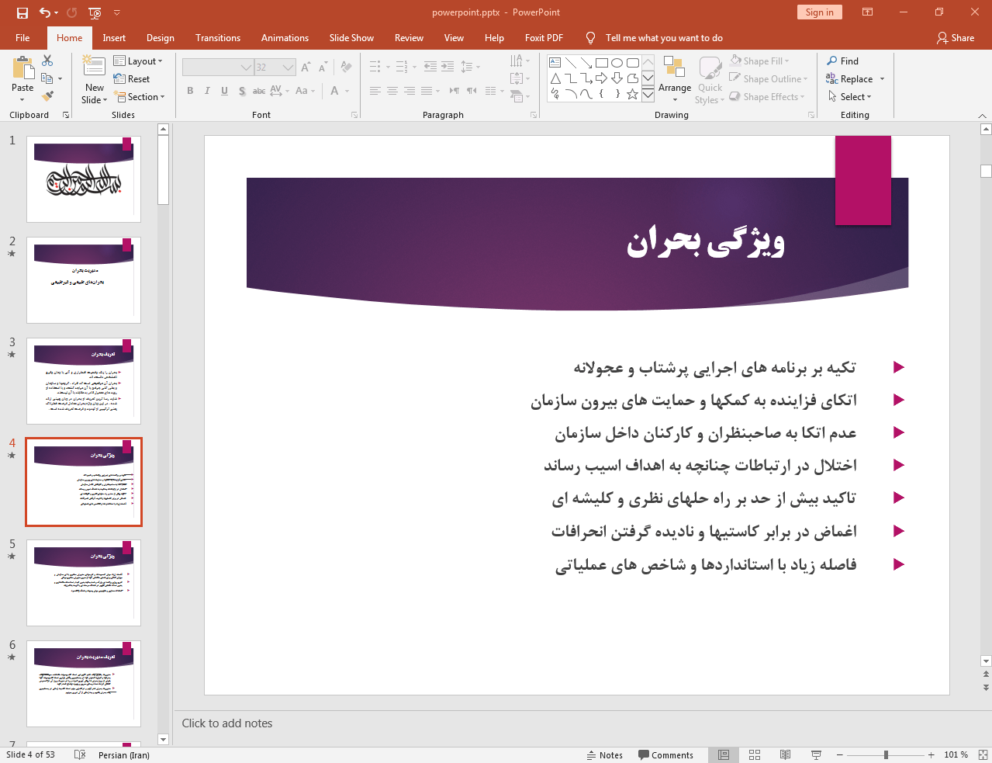Adjust the zoom slider
The width and height of the screenshot is (992, 763).
887,754
